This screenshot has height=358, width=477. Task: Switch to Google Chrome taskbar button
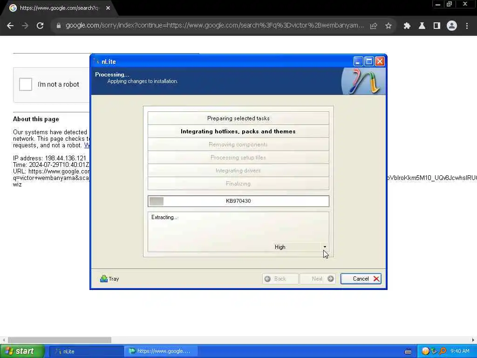click(161, 351)
